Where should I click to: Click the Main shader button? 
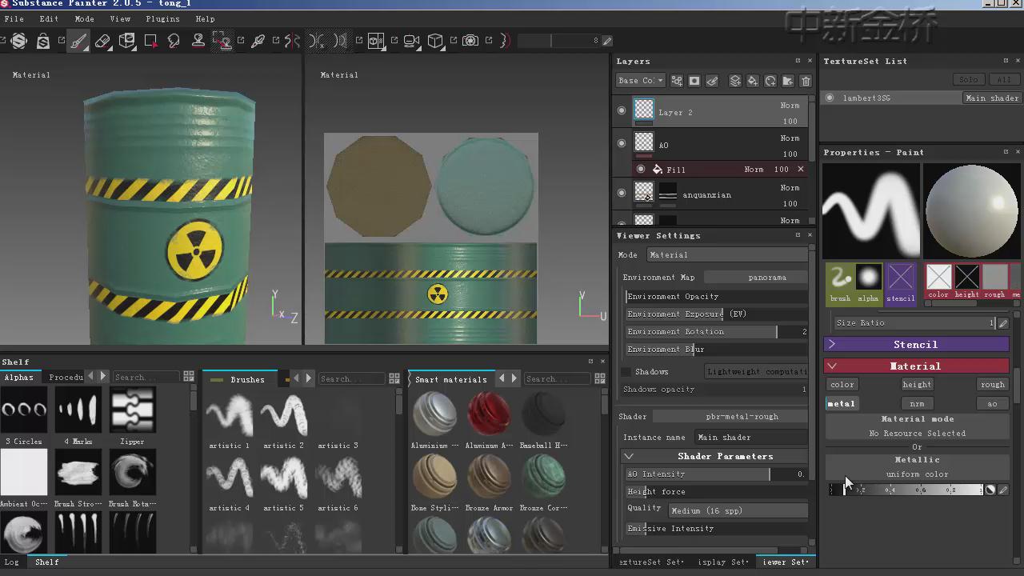(x=992, y=98)
